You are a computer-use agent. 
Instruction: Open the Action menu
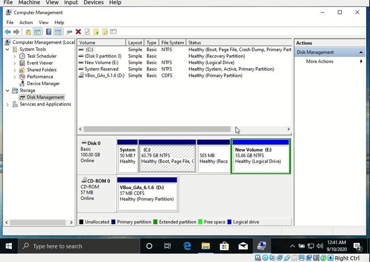pyautogui.click(x=26, y=23)
